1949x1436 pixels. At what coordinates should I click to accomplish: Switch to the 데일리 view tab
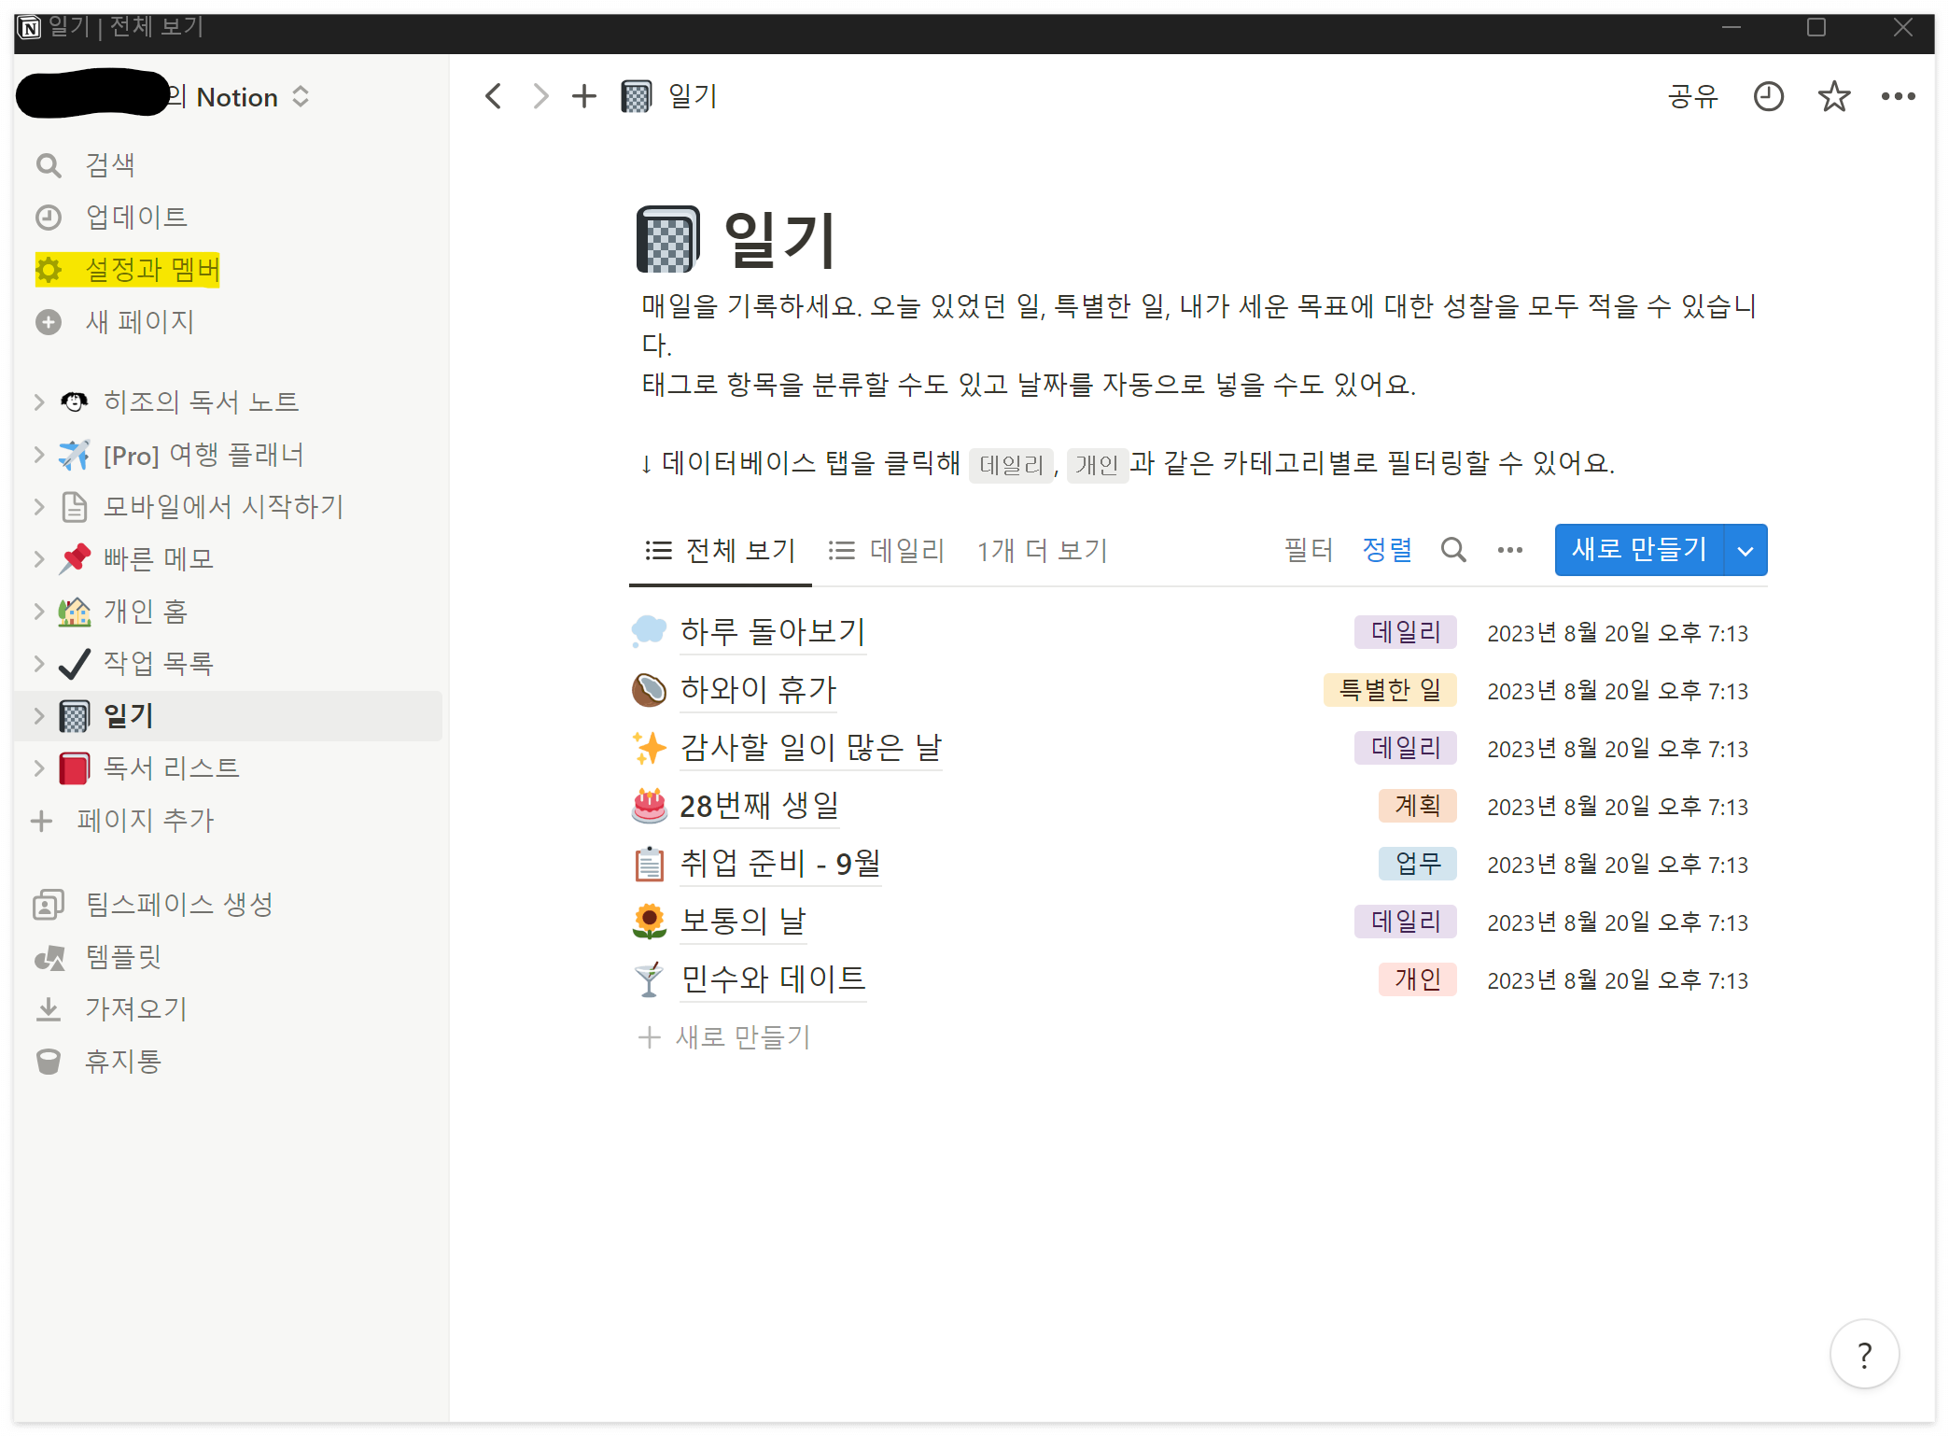[887, 550]
